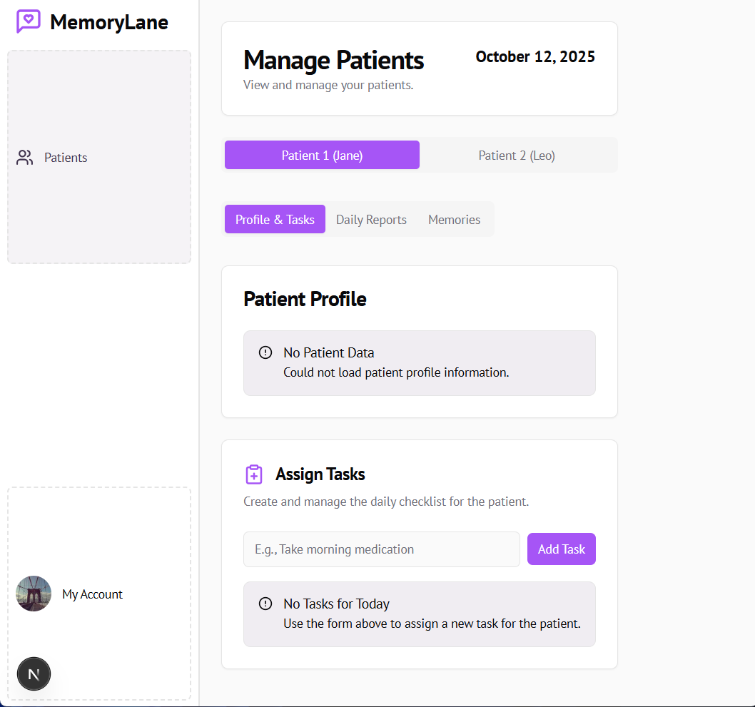Image resolution: width=755 pixels, height=707 pixels.
Task: Open the Patients sidebar link
Action: click(x=66, y=158)
